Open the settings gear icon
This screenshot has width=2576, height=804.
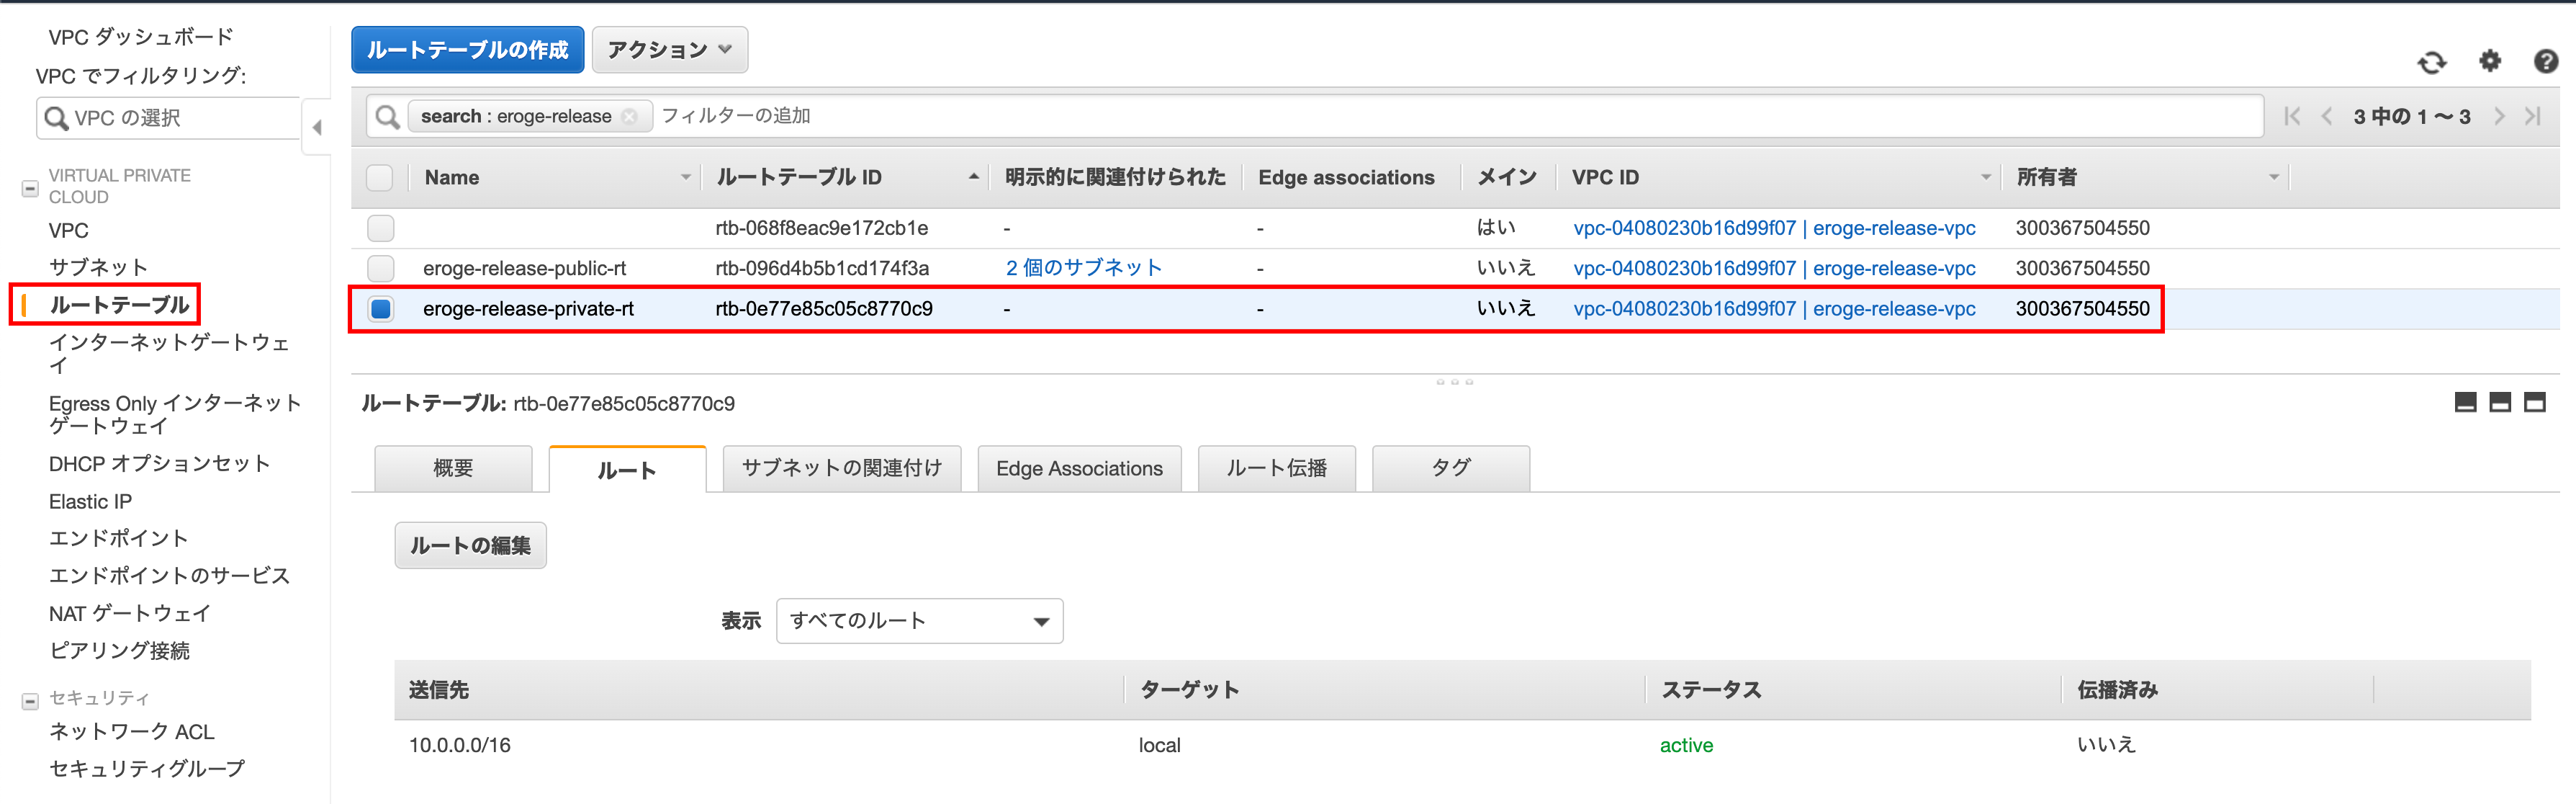coord(2489,61)
